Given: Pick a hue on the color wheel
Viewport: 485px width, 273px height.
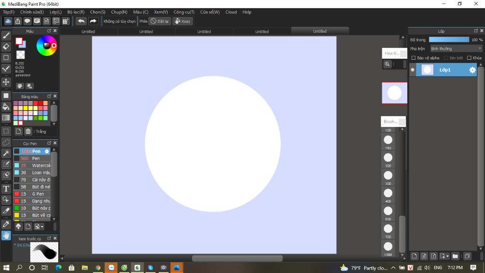Looking at the screenshot, I should (47, 45).
